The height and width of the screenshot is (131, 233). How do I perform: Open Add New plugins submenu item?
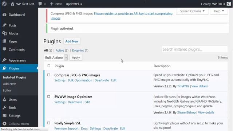[9, 84]
